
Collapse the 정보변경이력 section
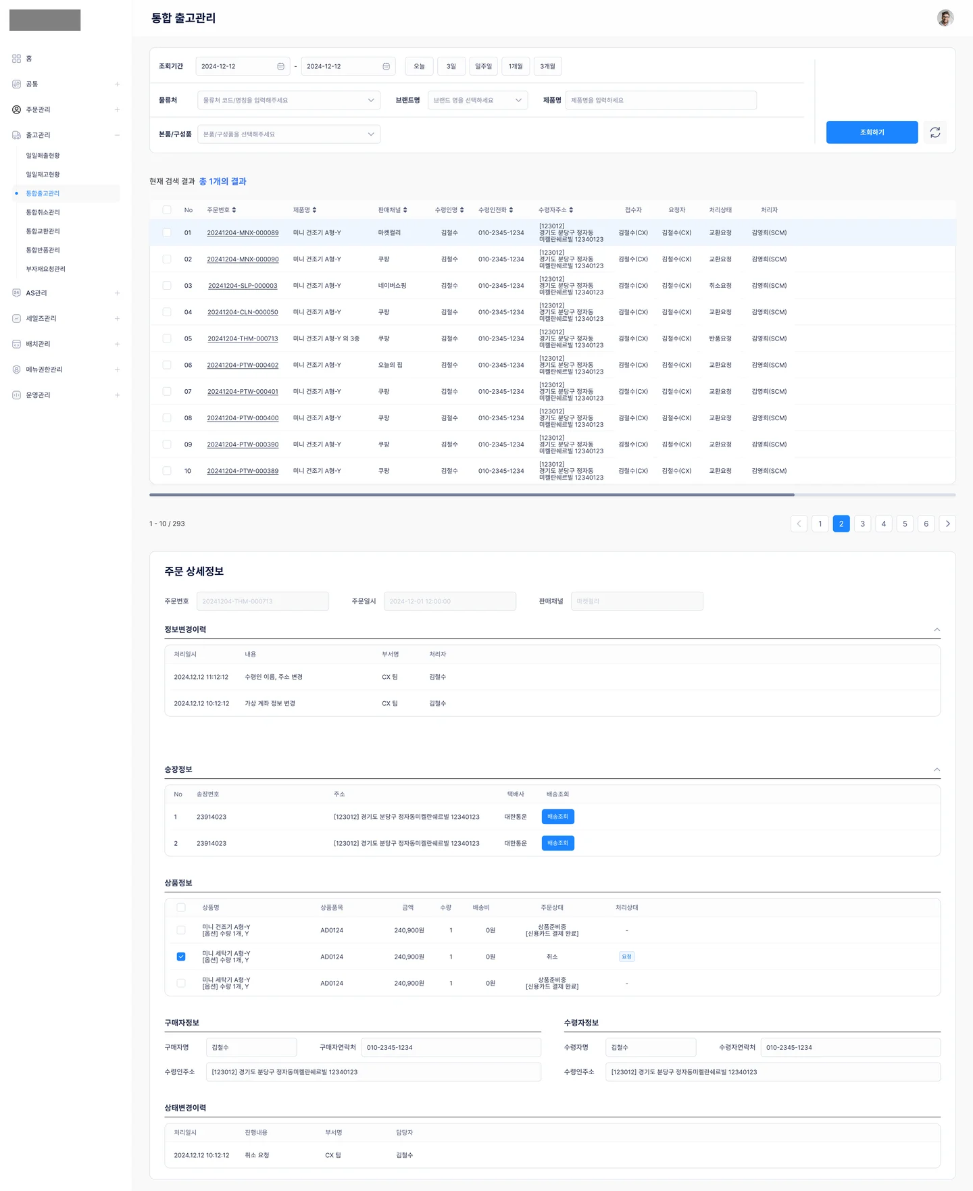(937, 630)
